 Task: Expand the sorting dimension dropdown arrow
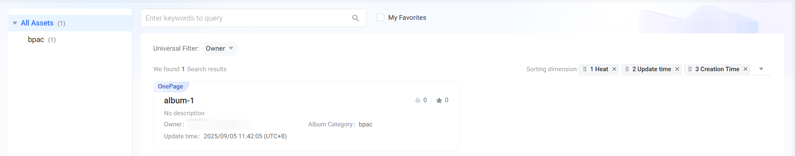click(x=761, y=69)
